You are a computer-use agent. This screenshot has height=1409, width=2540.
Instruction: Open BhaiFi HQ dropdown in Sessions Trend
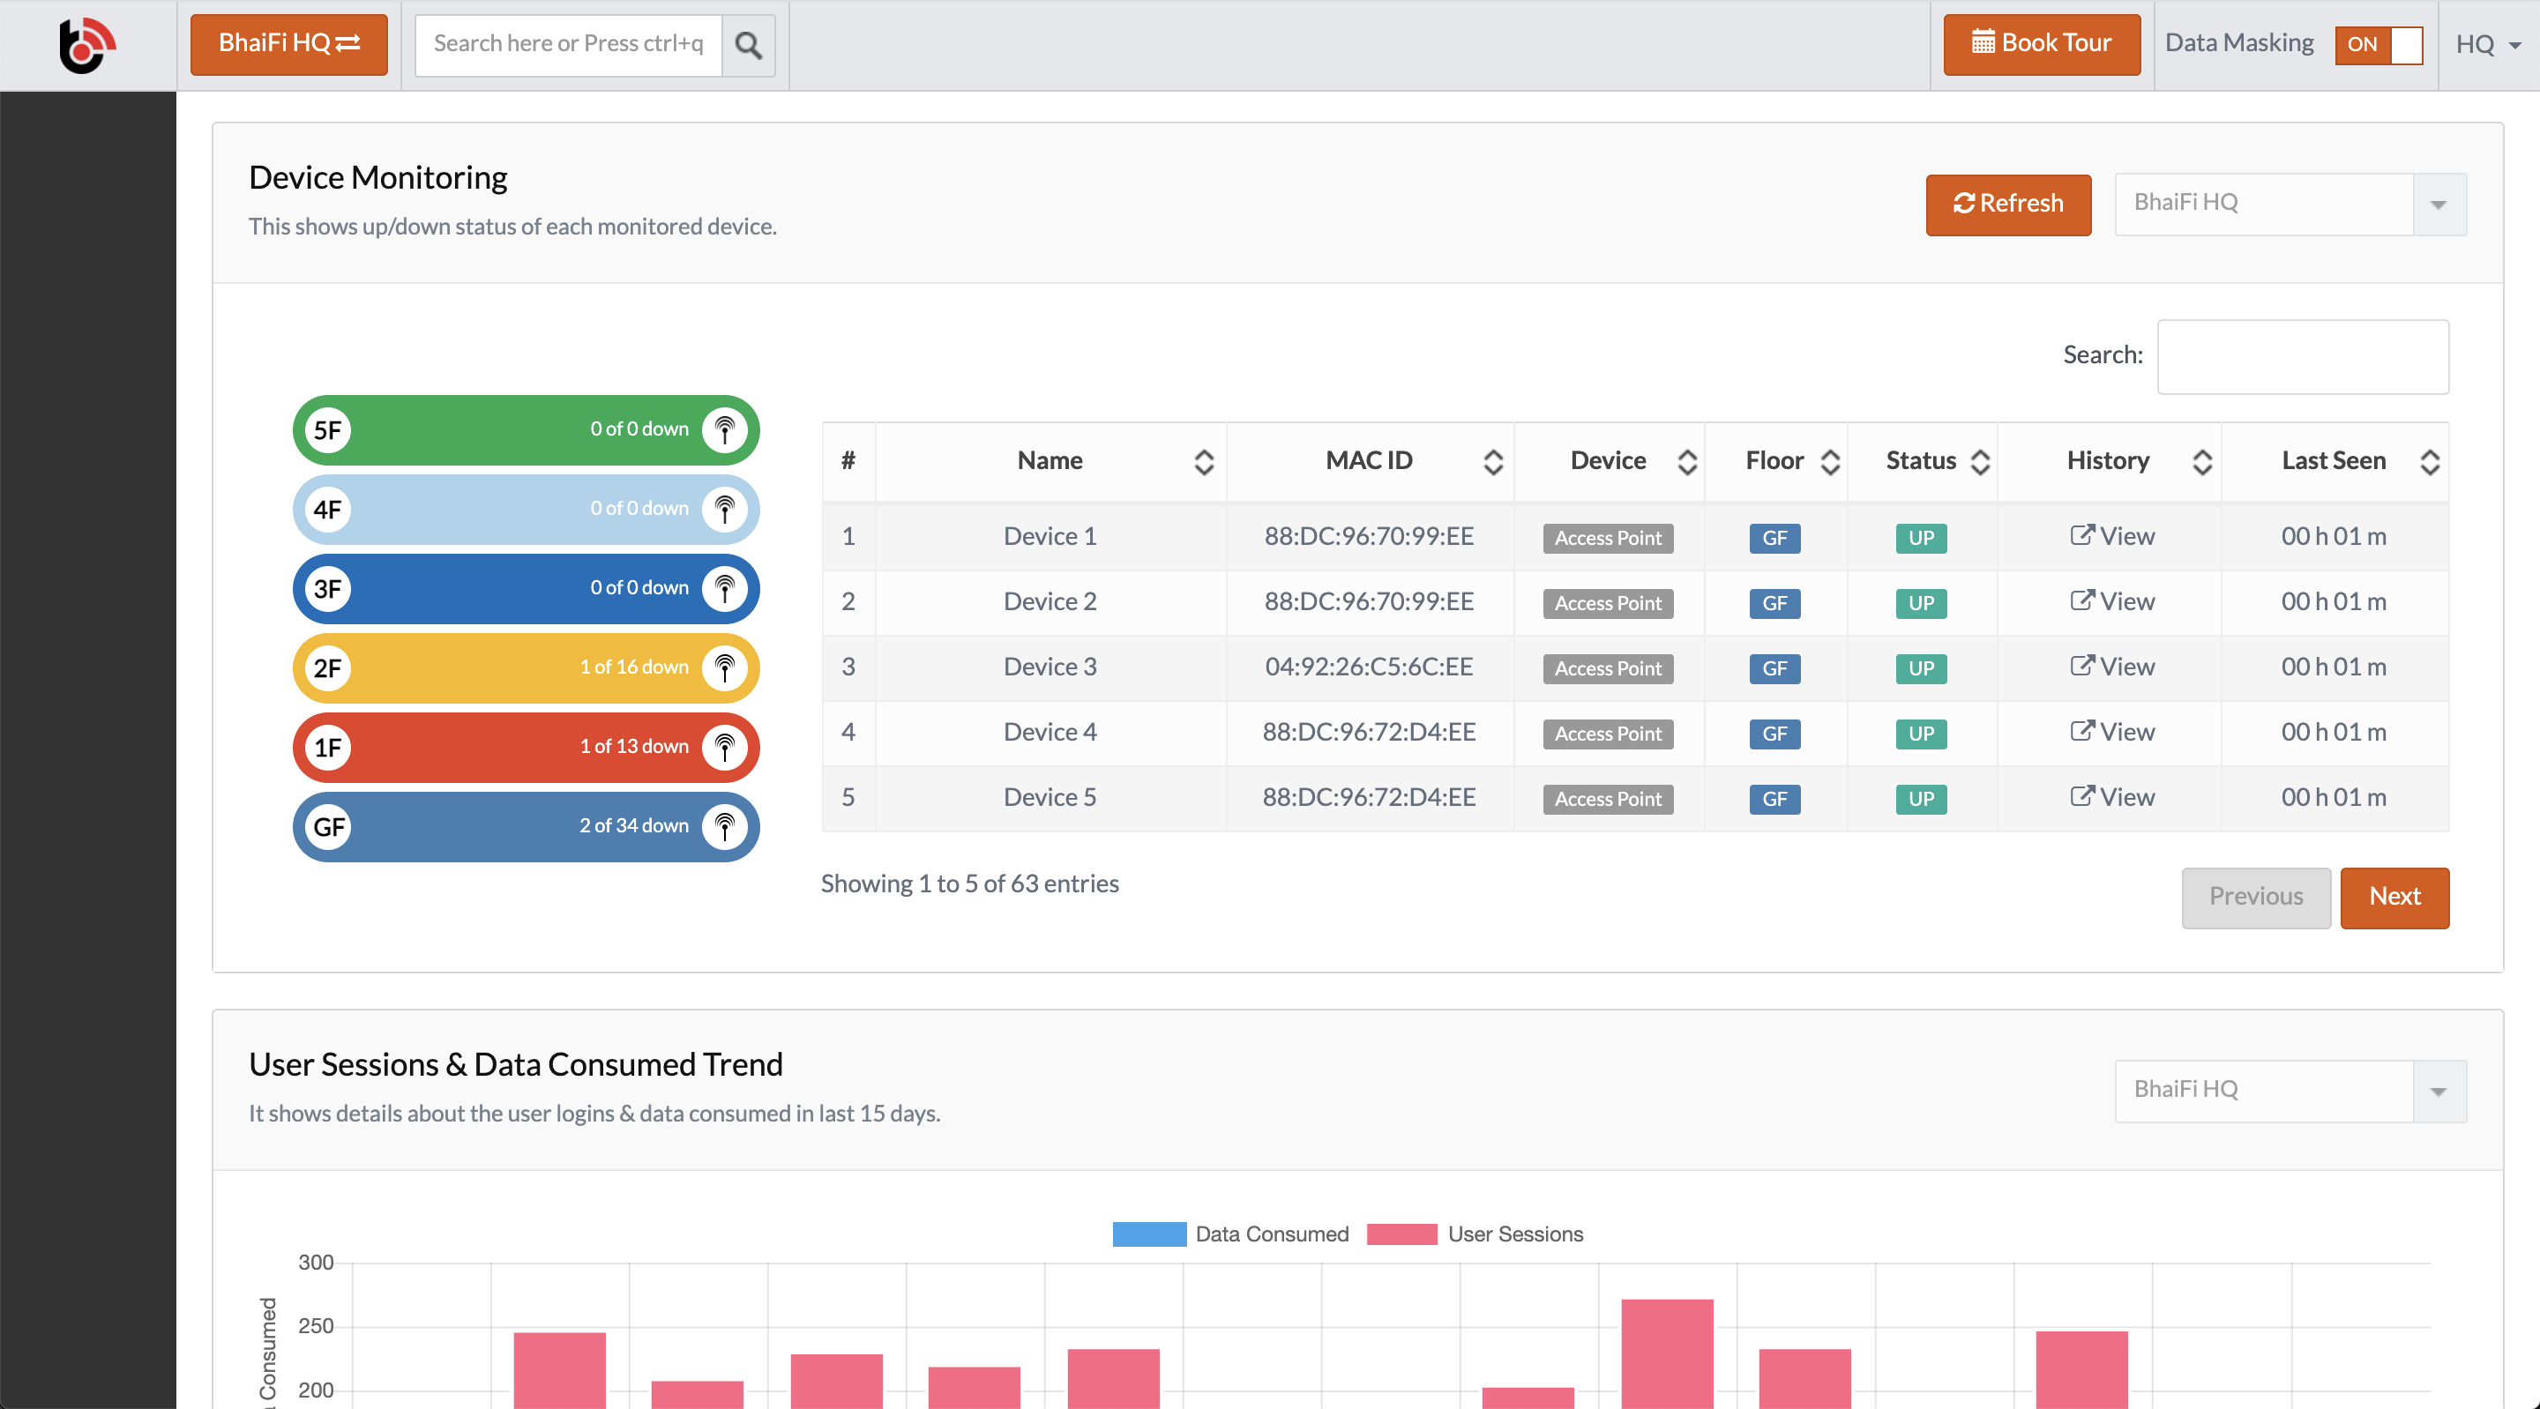[x=2290, y=1091]
